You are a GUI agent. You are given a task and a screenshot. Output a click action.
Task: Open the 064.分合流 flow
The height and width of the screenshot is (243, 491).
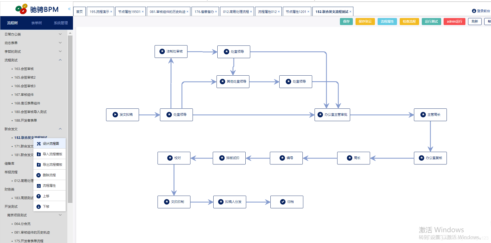click(x=22, y=224)
